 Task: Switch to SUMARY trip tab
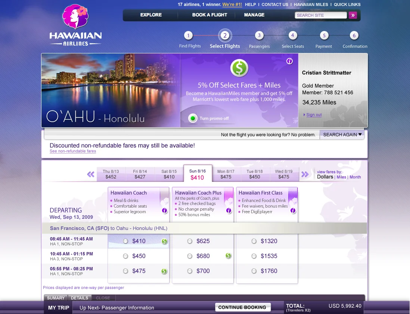click(x=56, y=298)
